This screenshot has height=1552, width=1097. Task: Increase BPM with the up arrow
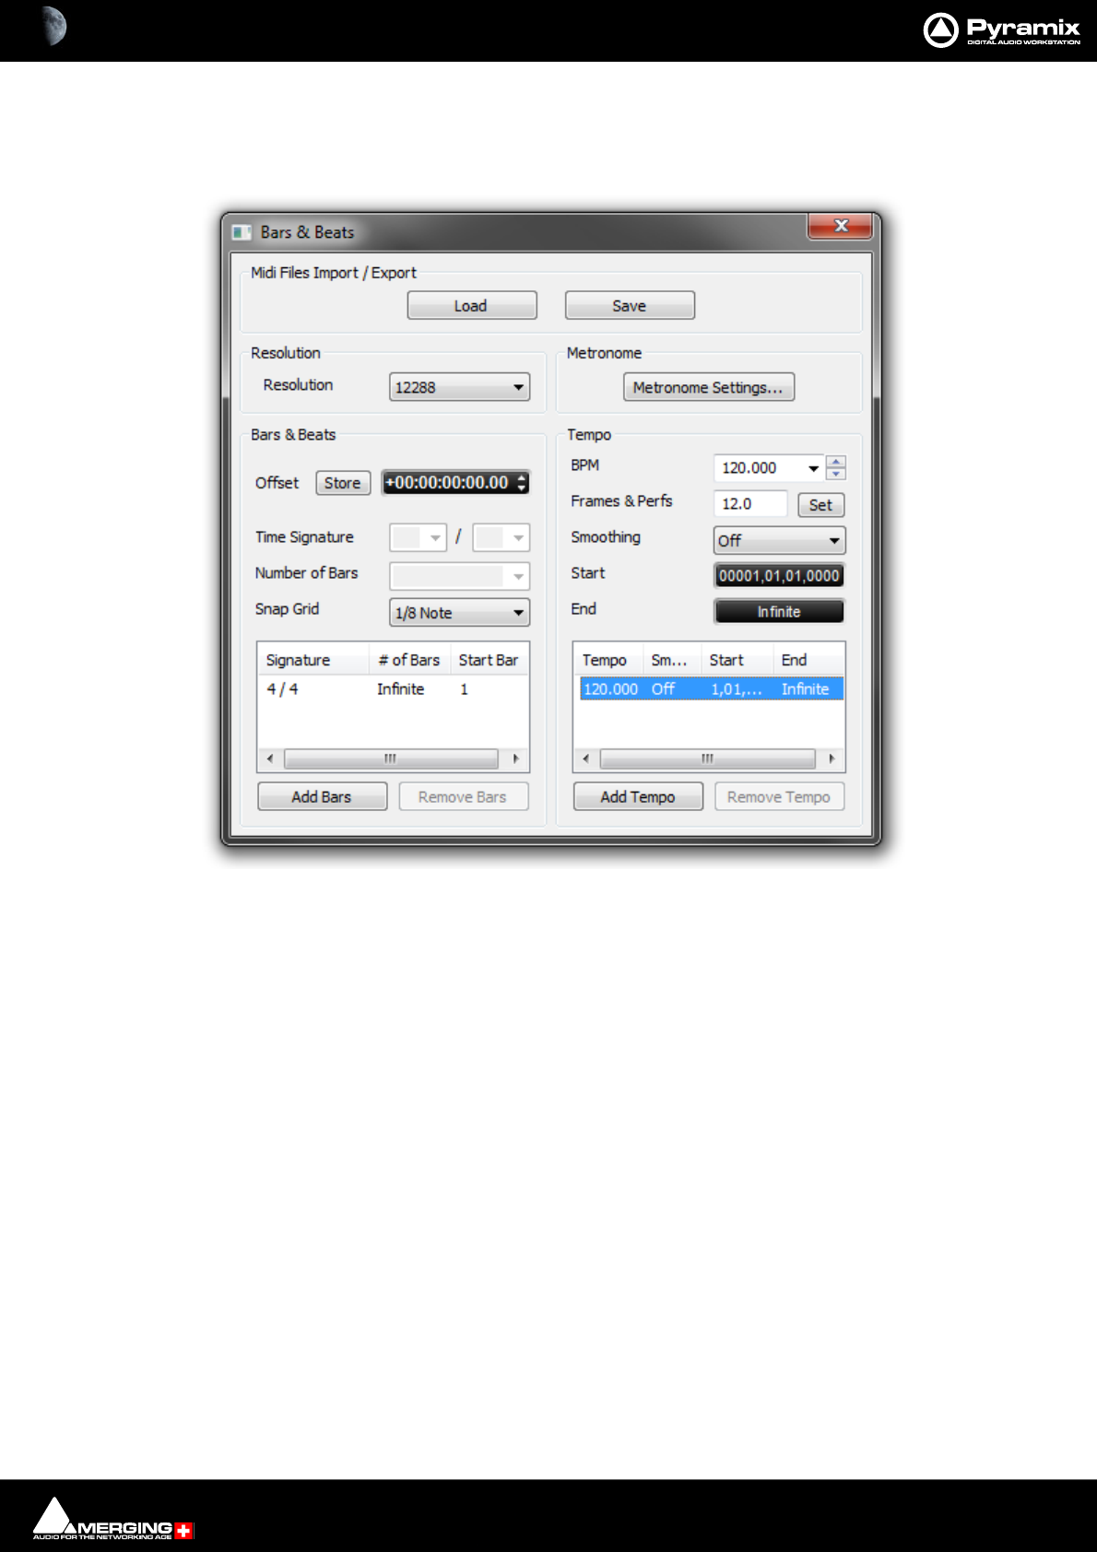[836, 462]
